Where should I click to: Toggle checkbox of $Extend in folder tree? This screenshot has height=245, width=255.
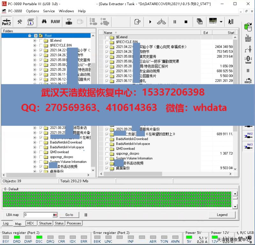(x=41, y=41)
